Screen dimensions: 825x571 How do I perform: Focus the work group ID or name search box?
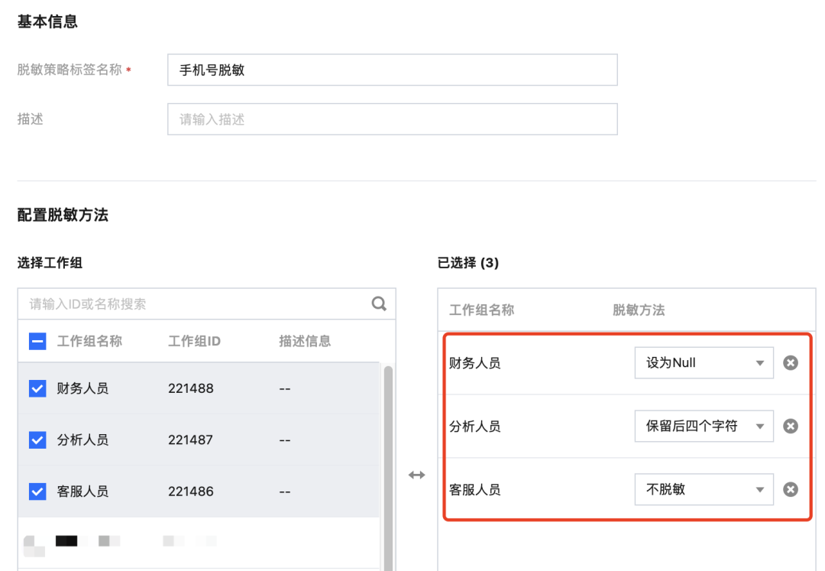tap(195, 303)
